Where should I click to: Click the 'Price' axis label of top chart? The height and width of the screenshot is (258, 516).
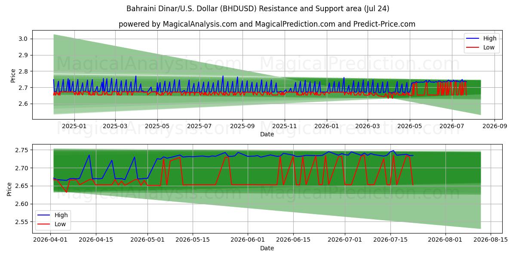click(x=13, y=75)
